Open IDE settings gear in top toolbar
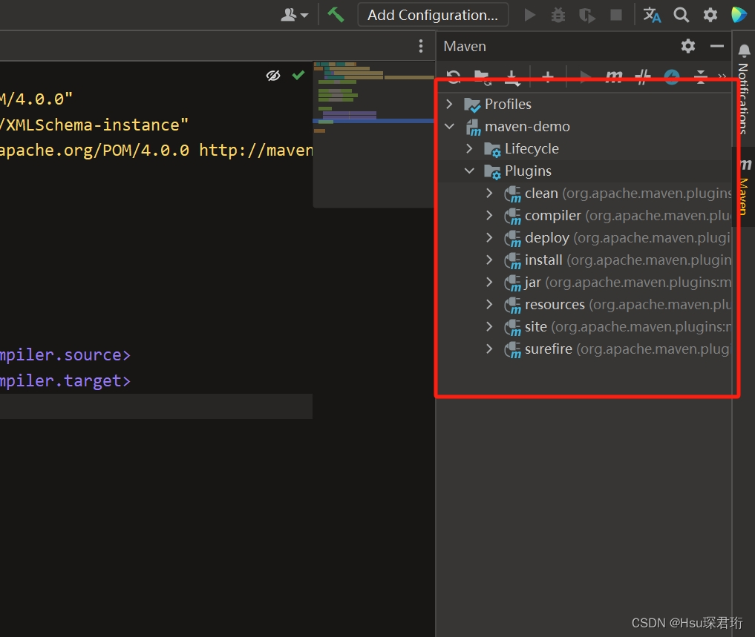This screenshot has height=637, width=755. (x=710, y=15)
